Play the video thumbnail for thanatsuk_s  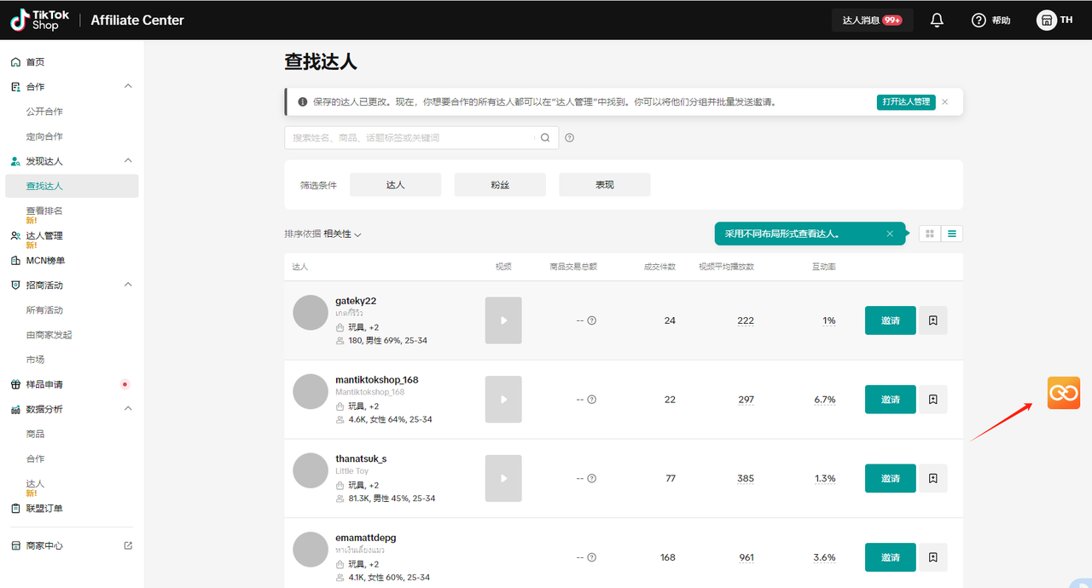[x=503, y=478]
